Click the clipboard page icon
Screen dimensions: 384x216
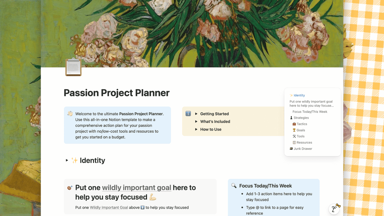[73, 67]
